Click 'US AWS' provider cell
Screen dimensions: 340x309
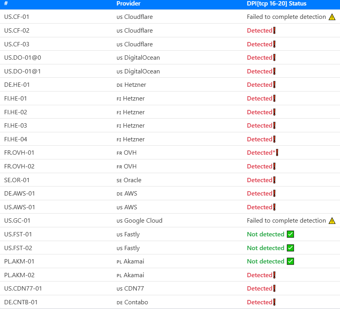click(127, 207)
